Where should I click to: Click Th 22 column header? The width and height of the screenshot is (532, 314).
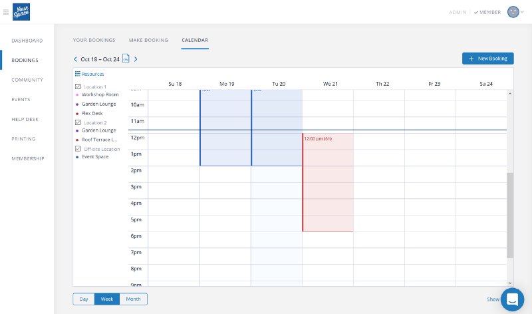(x=382, y=84)
